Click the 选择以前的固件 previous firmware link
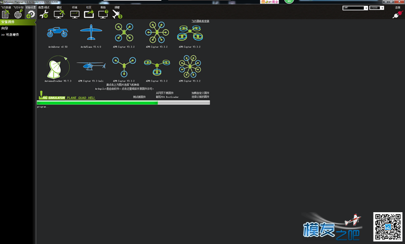 200,97
